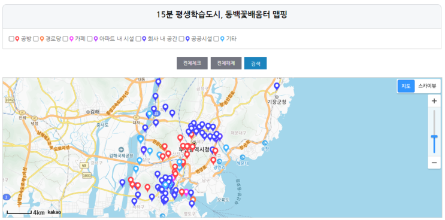
Task: Click the 4km map scale bar
Action: coord(19,212)
